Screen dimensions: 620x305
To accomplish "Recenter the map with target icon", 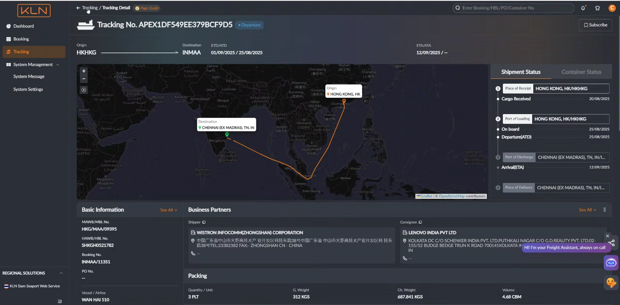I will [x=84, y=90].
